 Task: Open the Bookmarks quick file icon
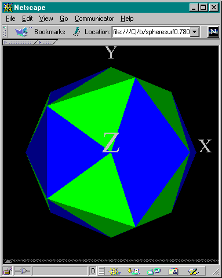tap(21, 32)
